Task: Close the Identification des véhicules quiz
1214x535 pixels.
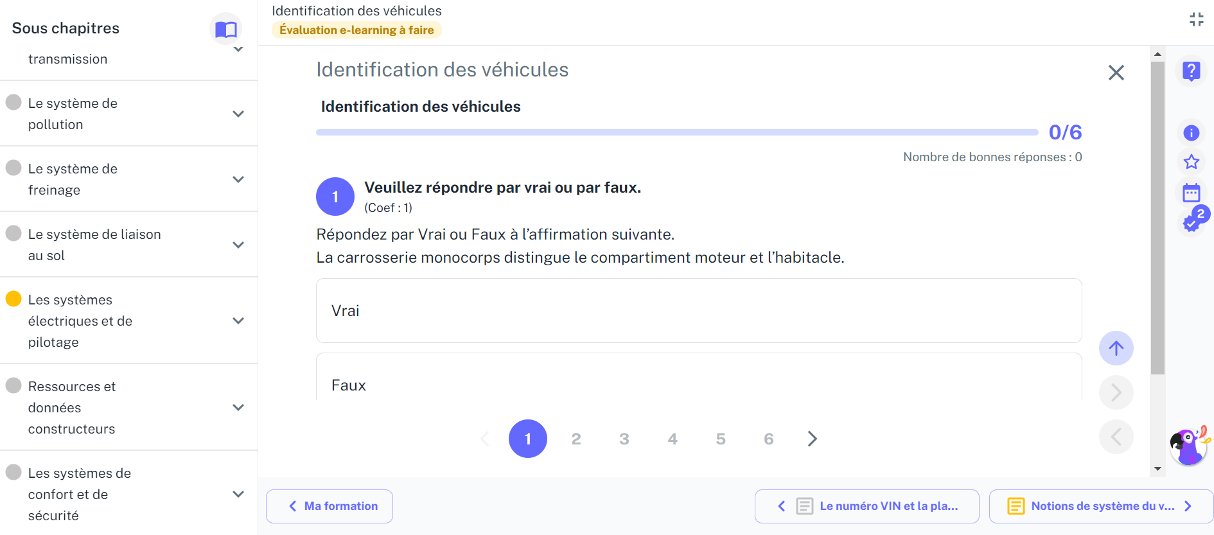Action: click(1116, 73)
